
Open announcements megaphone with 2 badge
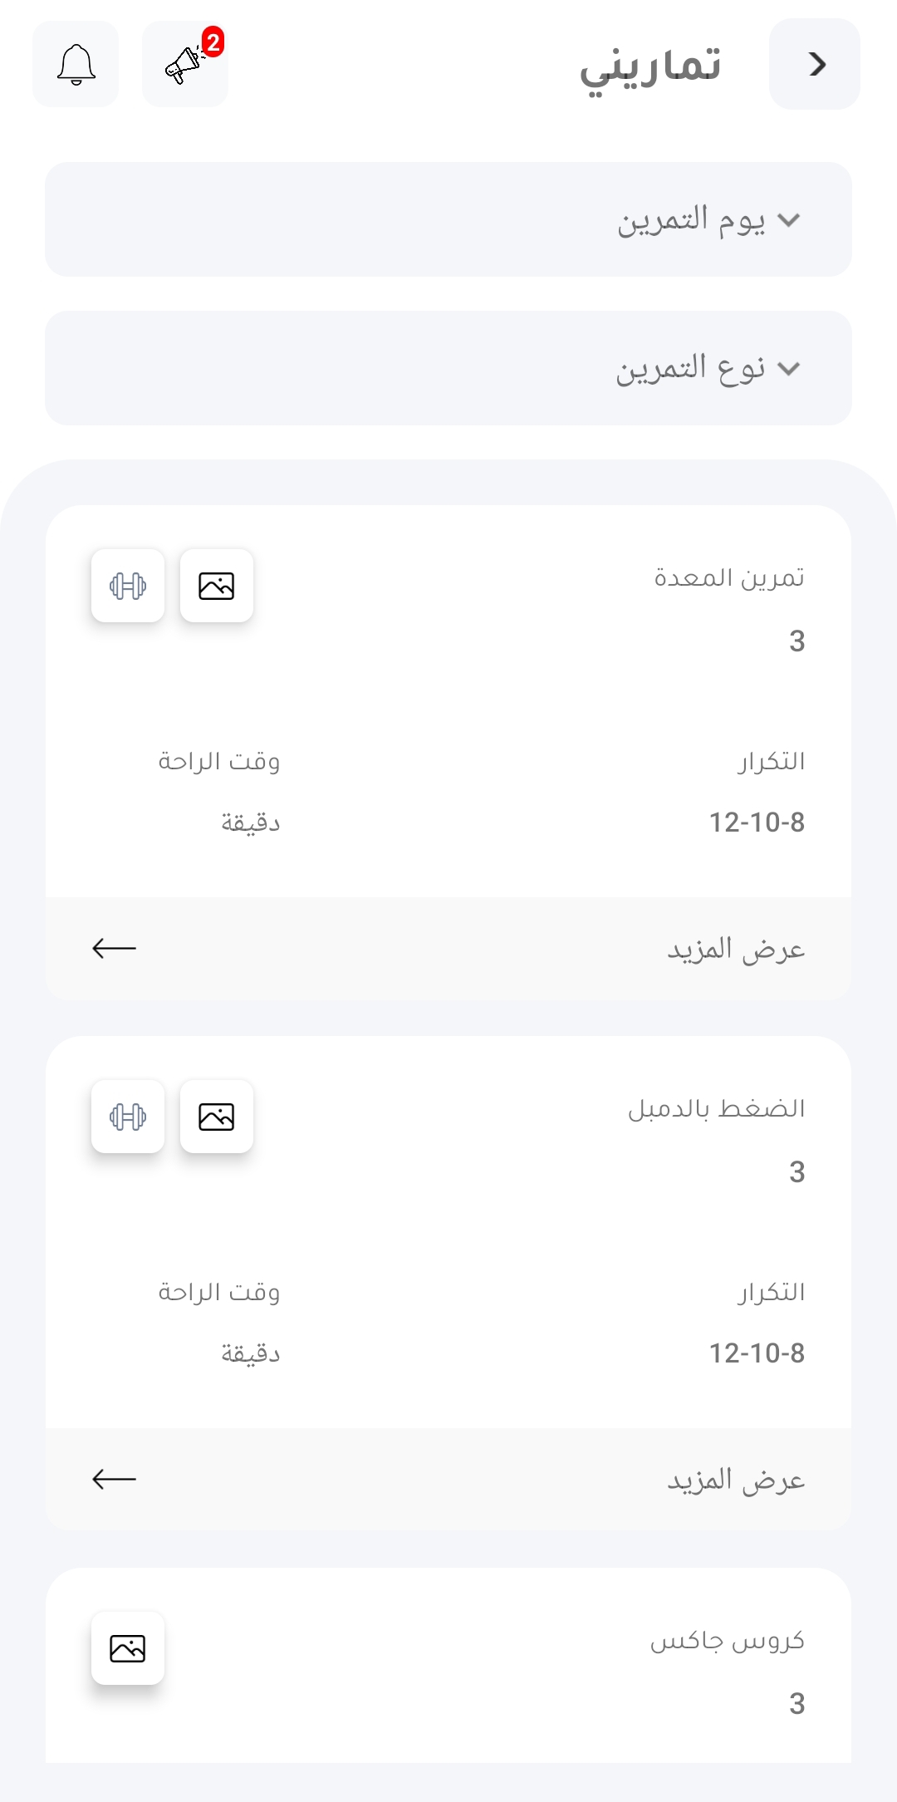185,64
